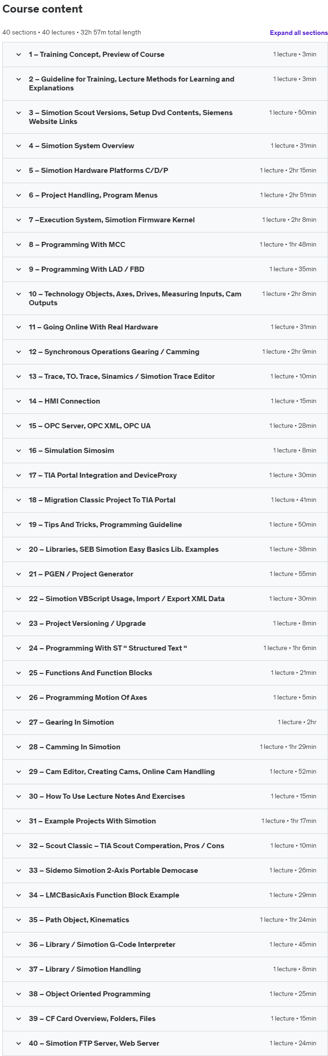Open "OPC Server, OPC XML, OPC UA" section
This screenshot has width=328, height=1056.
pyautogui.click(x=90, y=426)
